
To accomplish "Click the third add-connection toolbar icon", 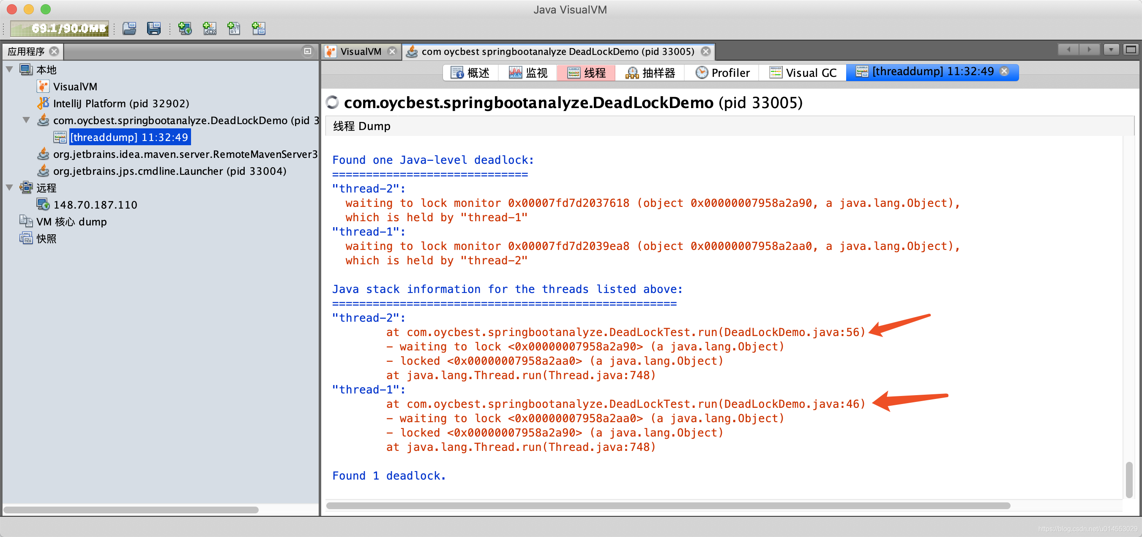I will [x=234, y=29].
